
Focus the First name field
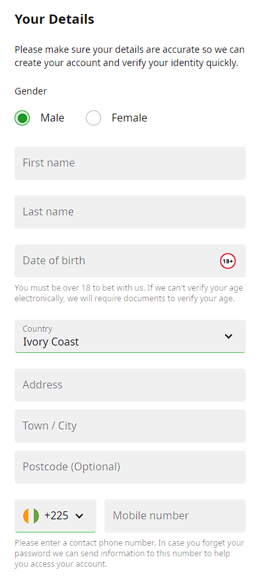(x=130, y=163)
